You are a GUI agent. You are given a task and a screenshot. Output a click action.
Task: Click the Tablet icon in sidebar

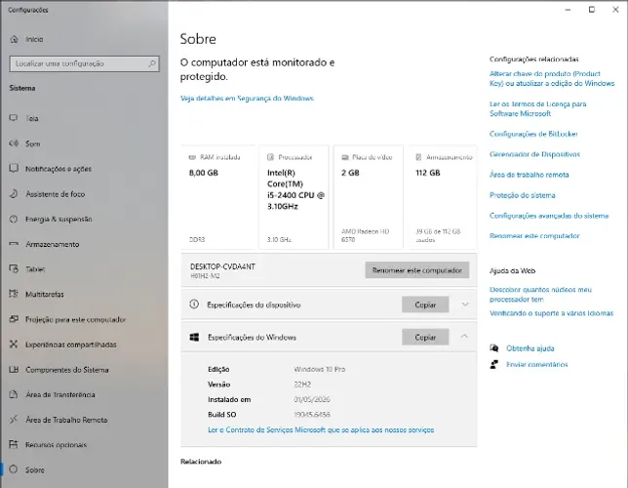click(x=14, y=268)
